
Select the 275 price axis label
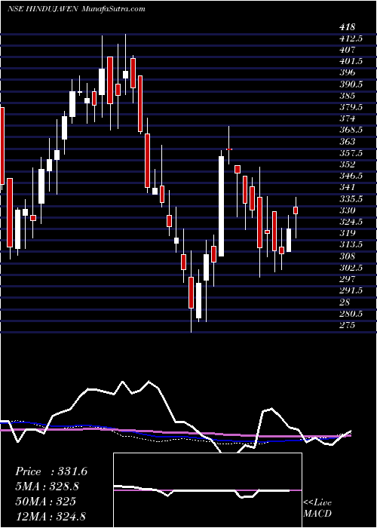pyautogui.click(x=348, y=326)
